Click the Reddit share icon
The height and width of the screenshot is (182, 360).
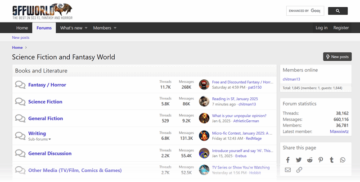tap(310, 160)
